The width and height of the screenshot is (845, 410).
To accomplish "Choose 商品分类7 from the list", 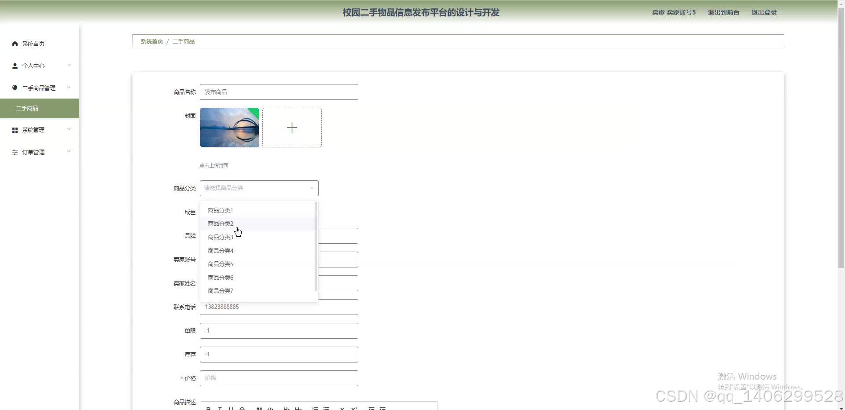I will [258, 291].
